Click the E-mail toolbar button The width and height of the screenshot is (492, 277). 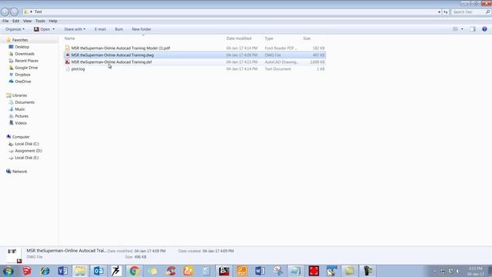pyautogui.click(x=100, y=29)
